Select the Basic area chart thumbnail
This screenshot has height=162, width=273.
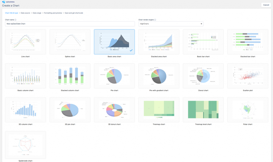(115, 42)
